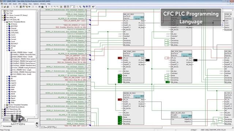The image size is (234, 131).
Task: Open the Debug menu
Action: [x=25, y=4]
